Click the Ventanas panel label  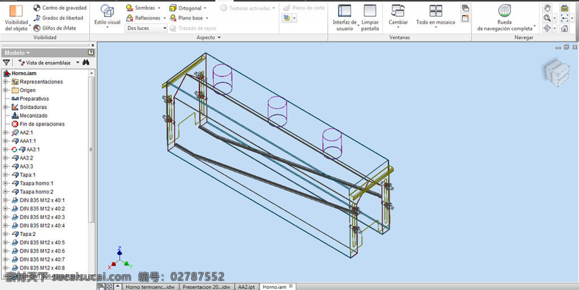(x=400, y=37)
